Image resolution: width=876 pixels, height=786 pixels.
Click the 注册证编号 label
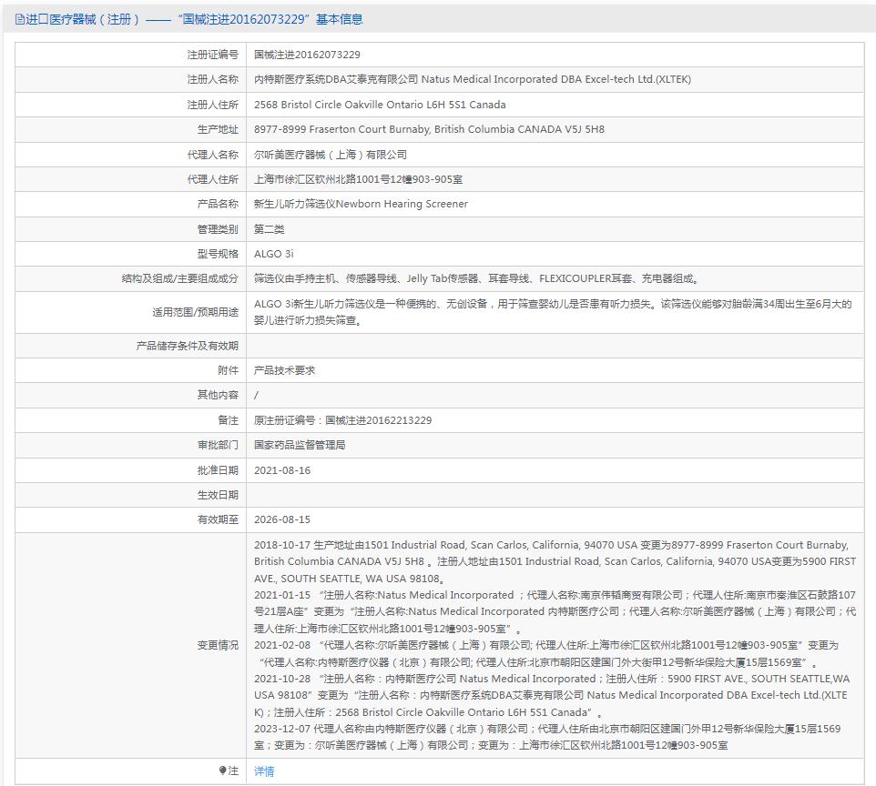click(x=213, y=55)
